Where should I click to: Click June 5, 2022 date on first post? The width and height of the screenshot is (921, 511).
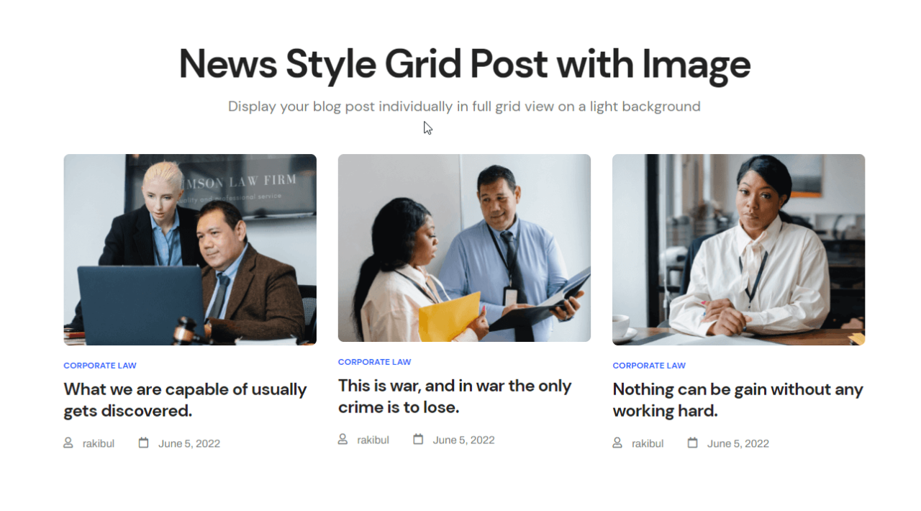(189, 443)
